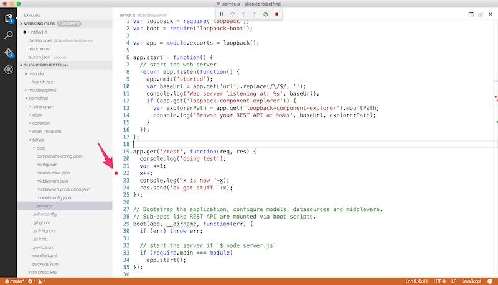Screen dimensions: 498x285
Task: Change the JavaScript language mode
Action: coord(471,281)
